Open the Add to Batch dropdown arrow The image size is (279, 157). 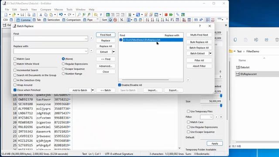(x=92, y=90)
